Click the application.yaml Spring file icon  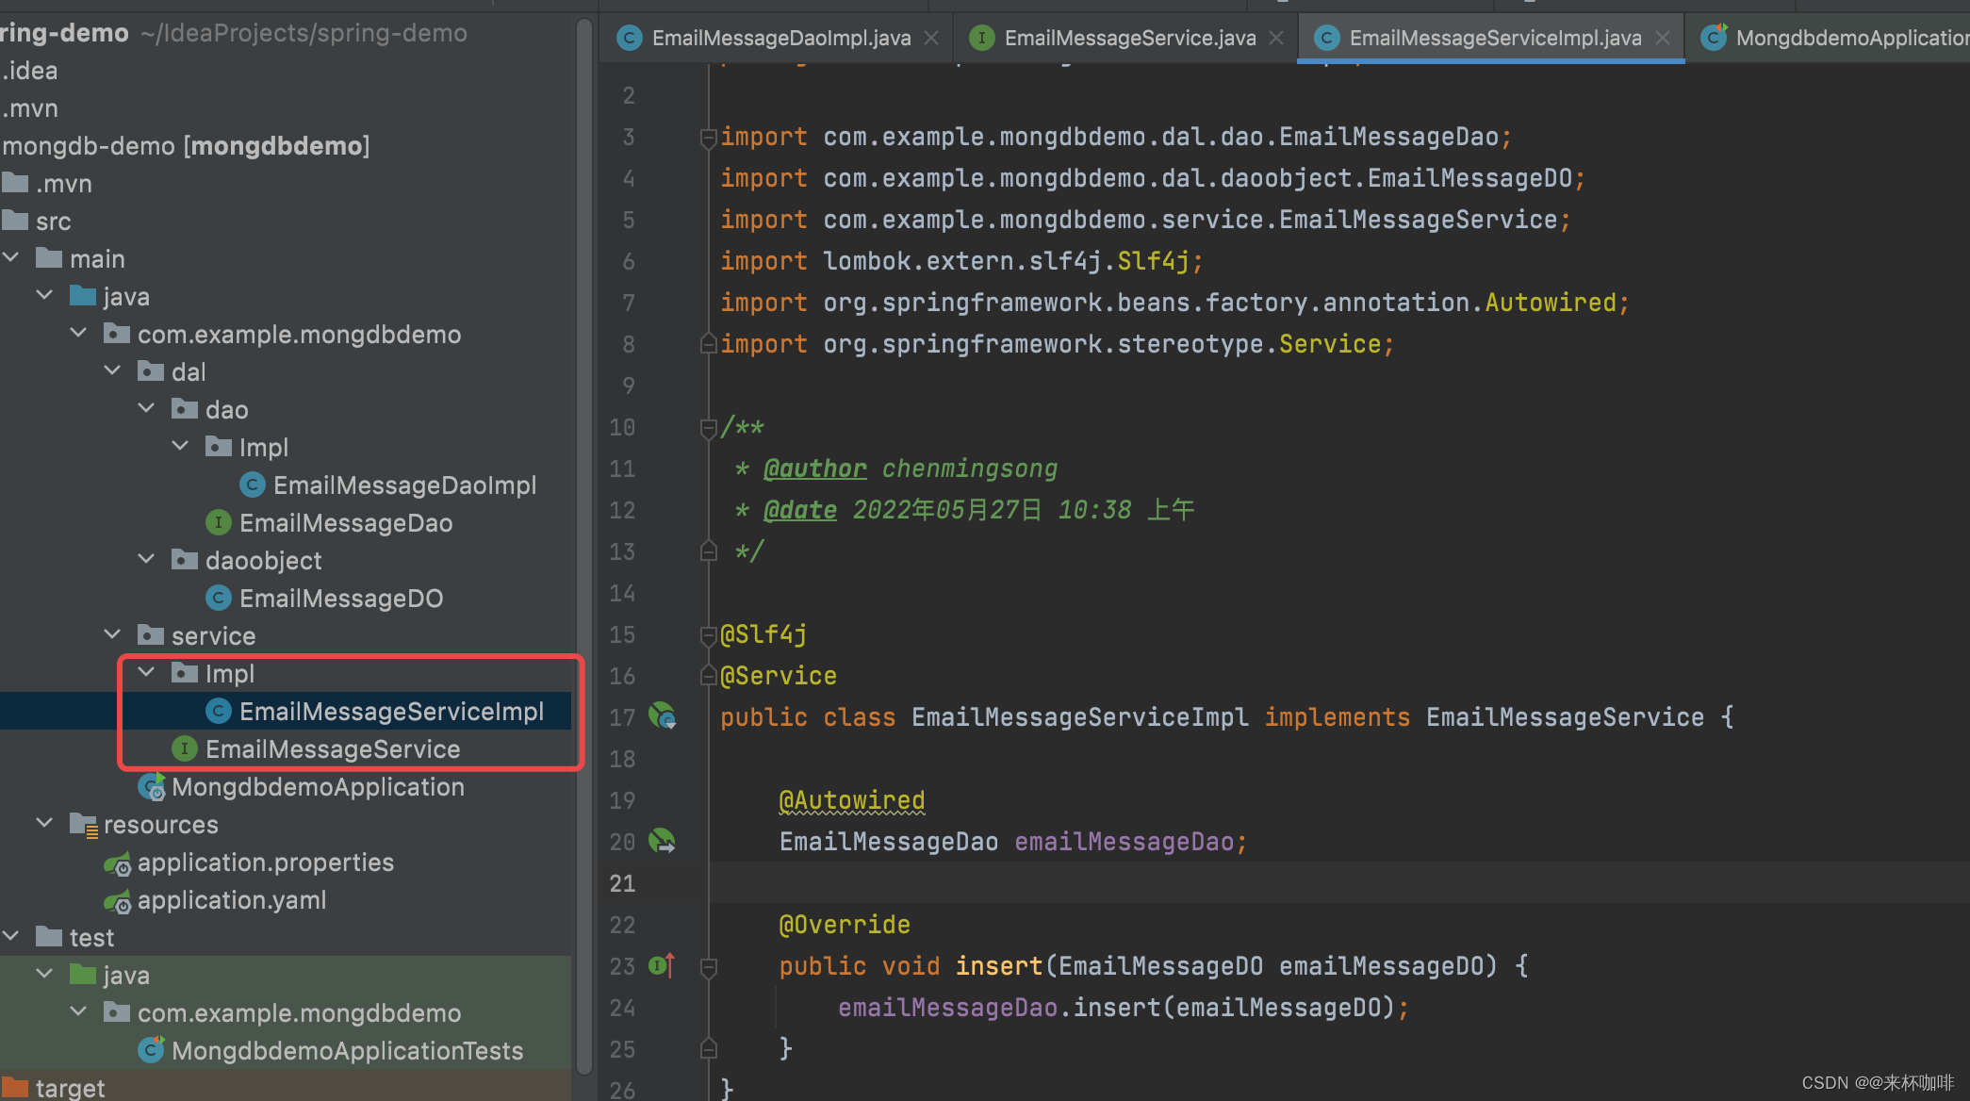117,901
